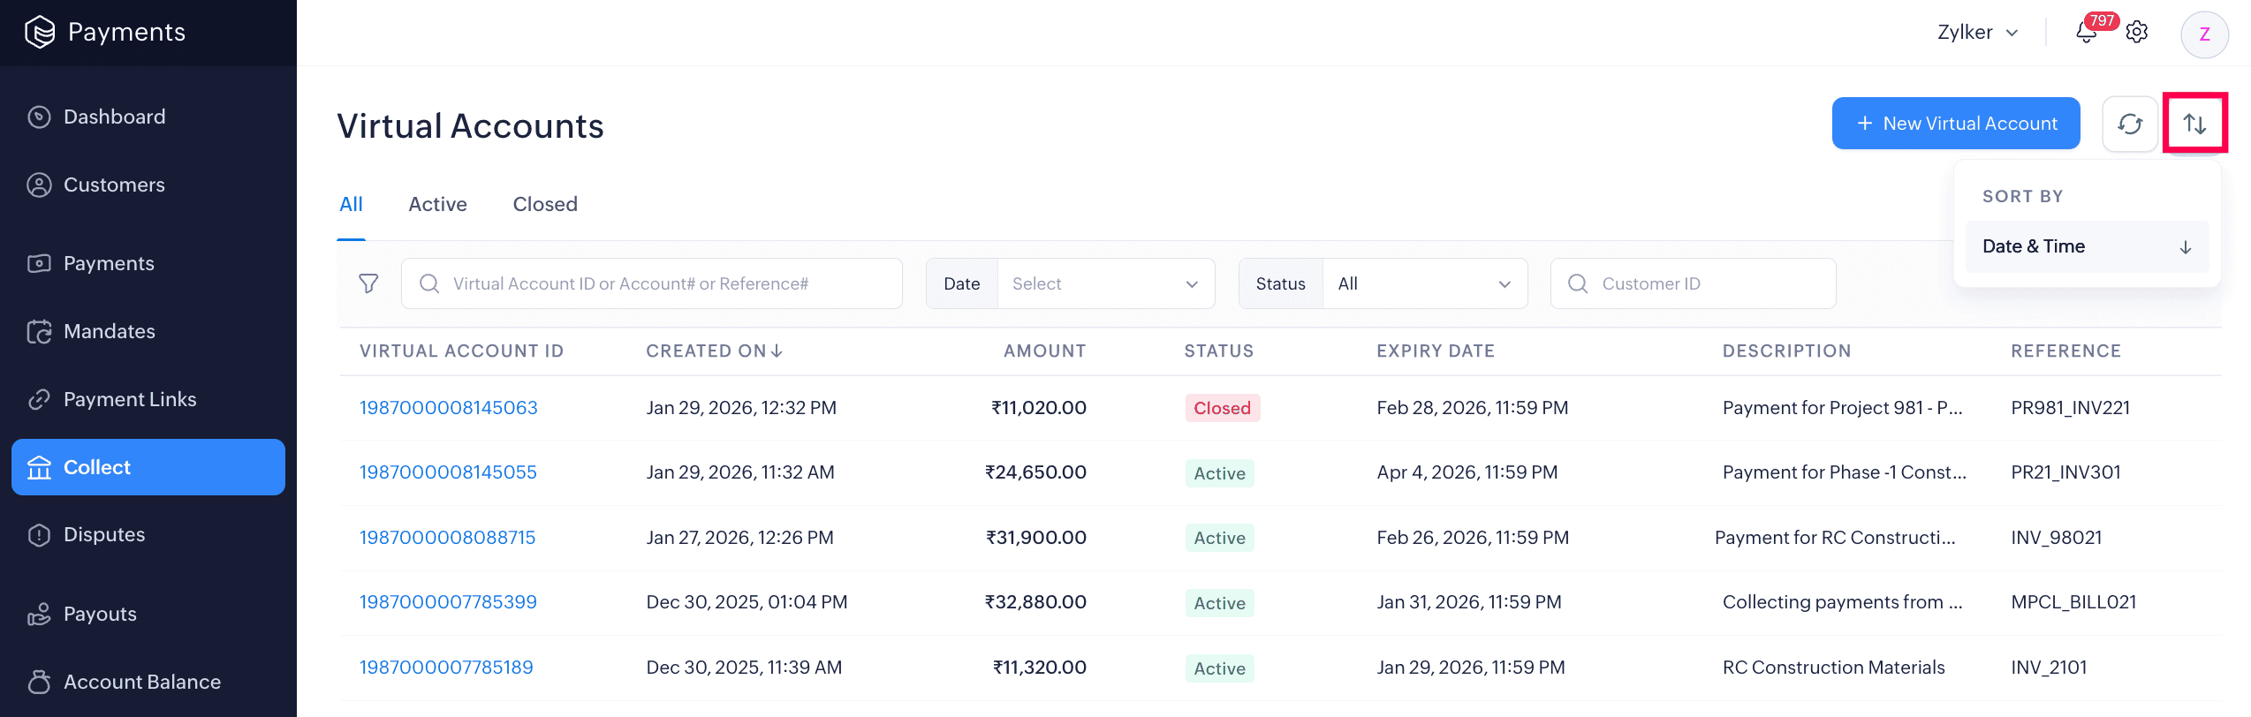Go to Mandates in the sidebar
Screen dimensions: 2251x717
(x=109, y=331)
